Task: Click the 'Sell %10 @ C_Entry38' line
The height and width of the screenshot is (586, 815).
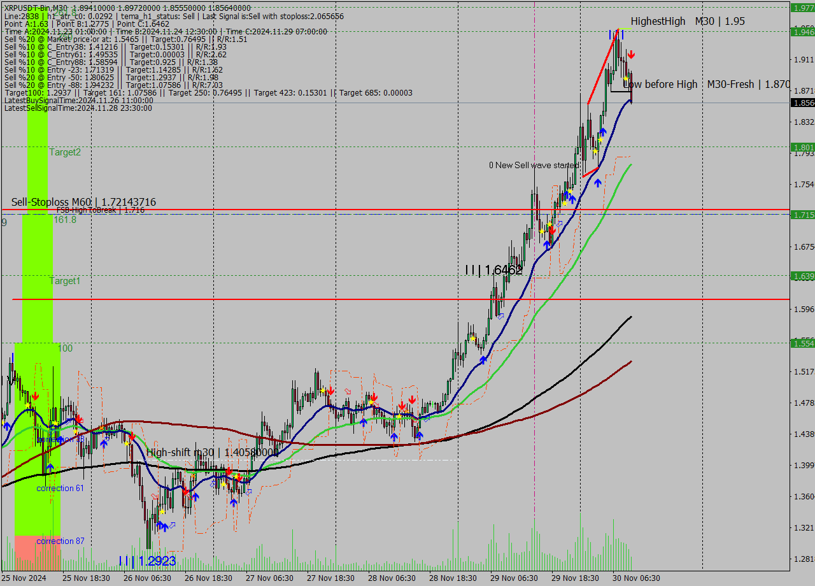Action: (115, 46)
